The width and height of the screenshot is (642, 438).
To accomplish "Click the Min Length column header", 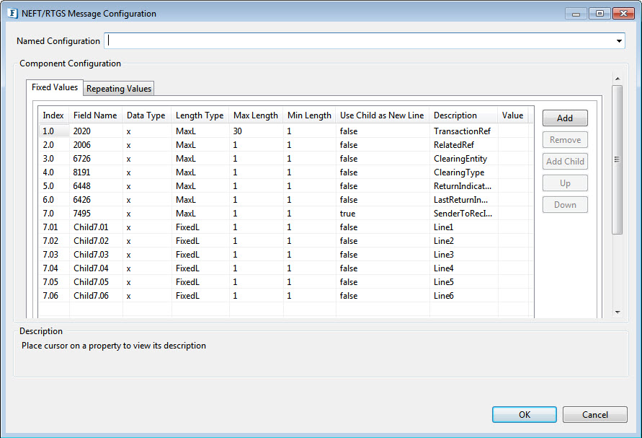I will (x=309, y=115).
